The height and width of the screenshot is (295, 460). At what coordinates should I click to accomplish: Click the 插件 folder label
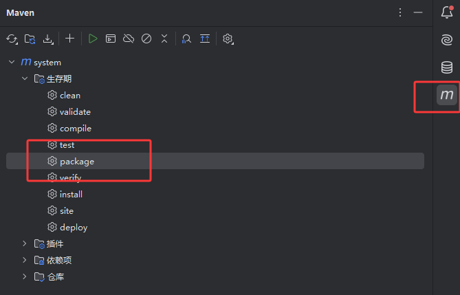point(55,243)
